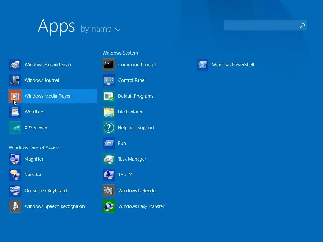
Task: Start Magnifier from its icon
Action: [15, 159]
